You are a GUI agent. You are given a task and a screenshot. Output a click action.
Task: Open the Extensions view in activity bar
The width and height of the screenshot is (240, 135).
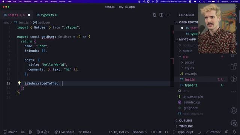click(x=234, y=67)
